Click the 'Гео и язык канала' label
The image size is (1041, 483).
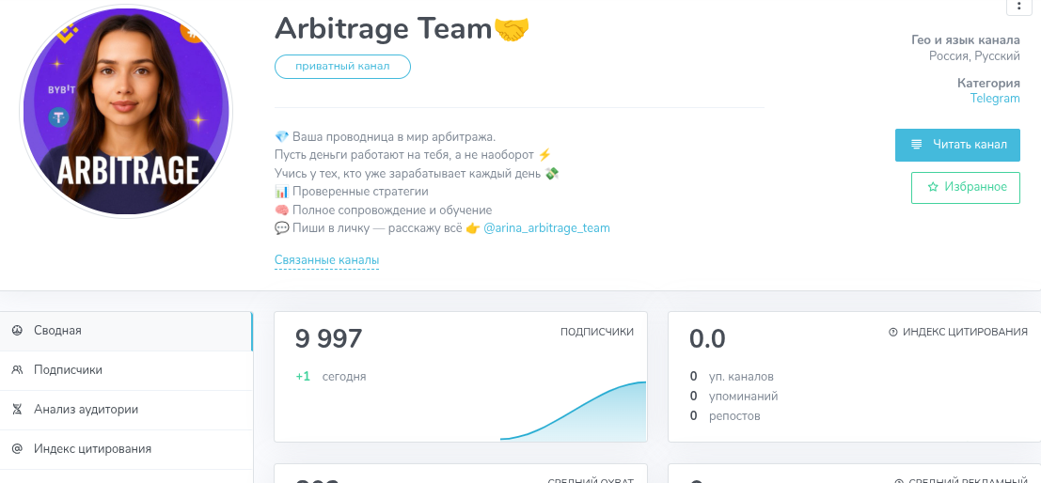[966, 40]
